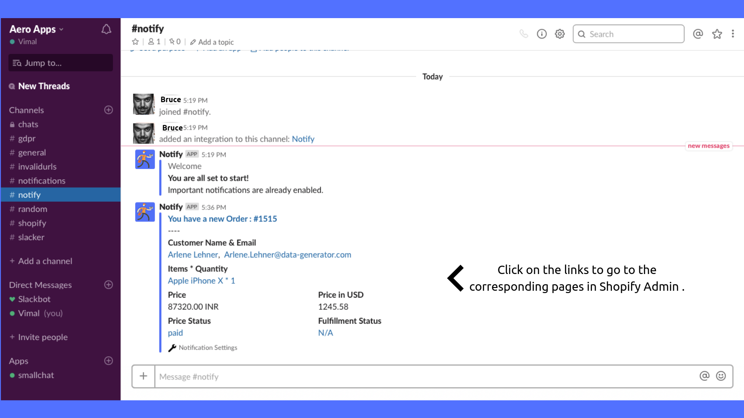Click the Notification Settings link
Viewport: 744px width, 418px height.
pos(208,347)
